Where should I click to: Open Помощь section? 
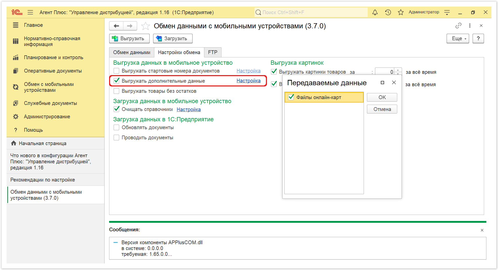pos(55,130)
